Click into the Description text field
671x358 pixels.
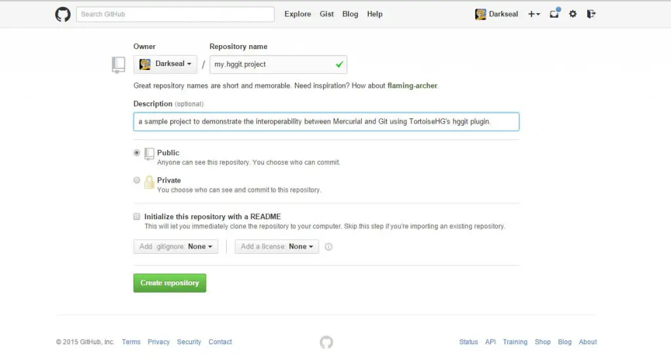coord(326,122)
